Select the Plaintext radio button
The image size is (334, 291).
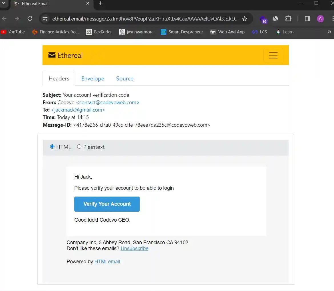[79, 146]
